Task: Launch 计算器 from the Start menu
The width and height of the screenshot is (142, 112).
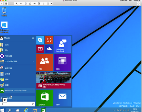Action: coord(17,74)
